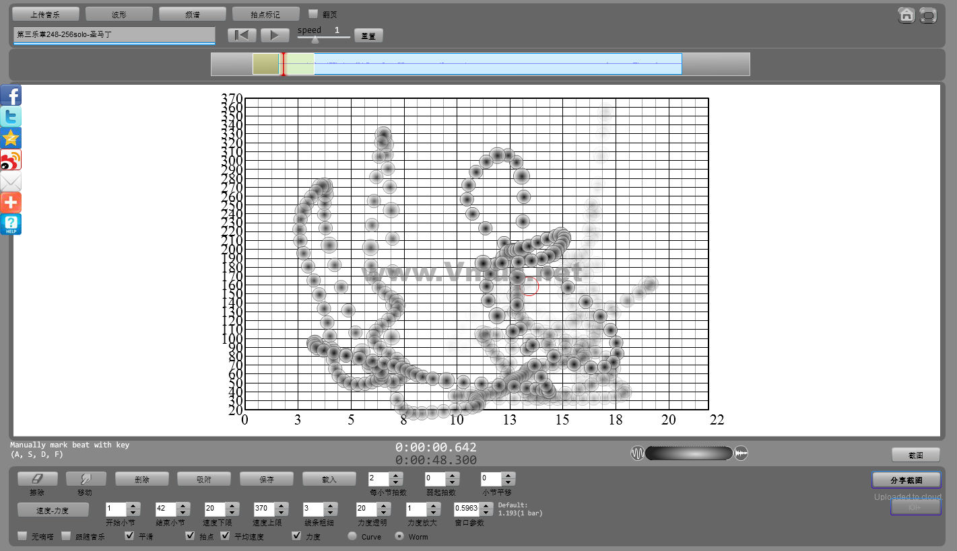Toggle the 无嘀嗒 checkbox

[23, 536]
